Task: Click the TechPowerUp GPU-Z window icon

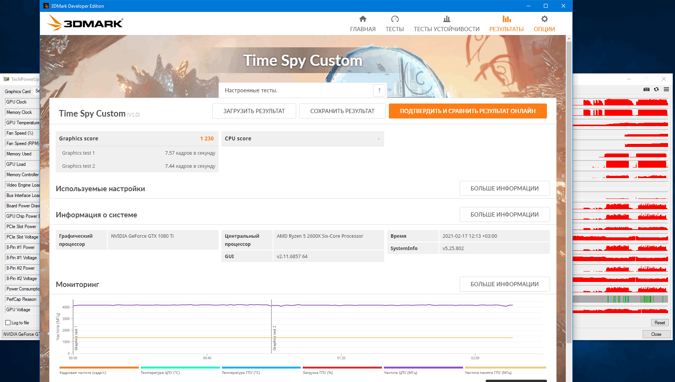Action: pyautogui.click(x=6, y=79)
